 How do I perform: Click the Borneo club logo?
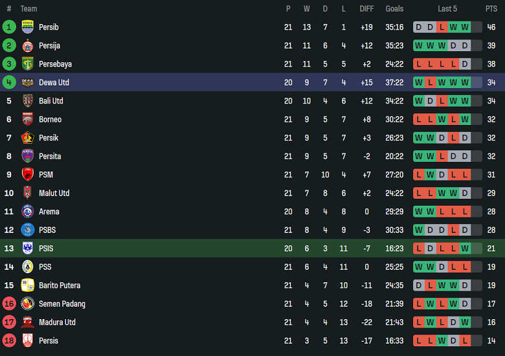click(x=28, y=119)
